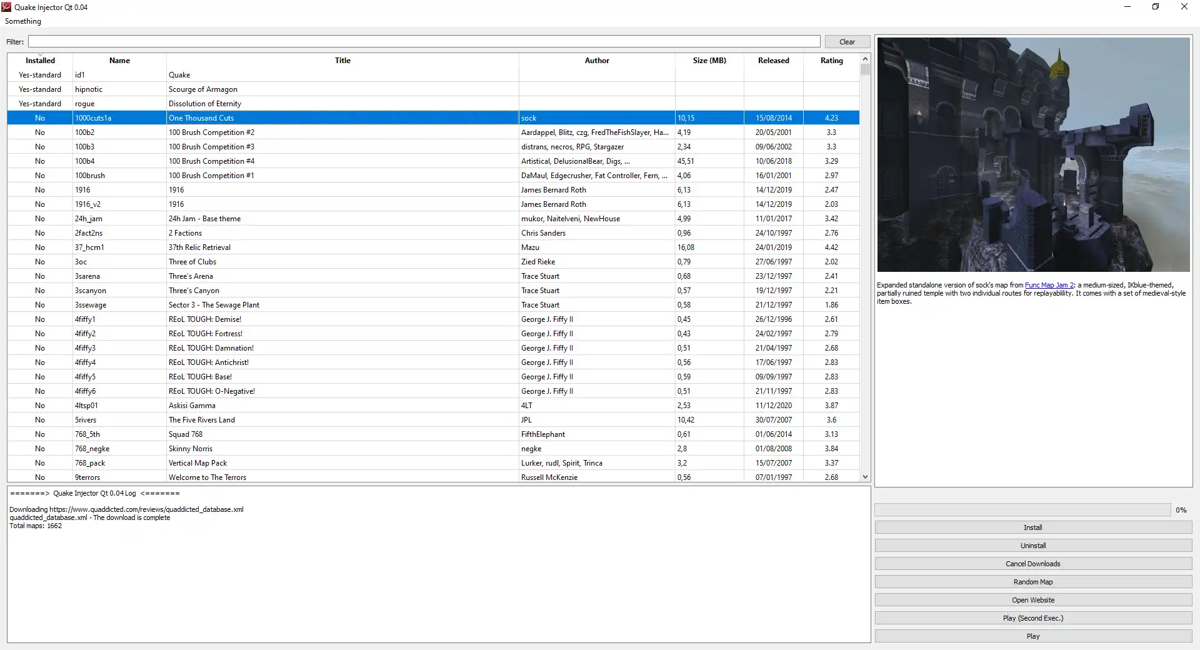Open the Something menu
1200x650 pixels.
tap(23, 21)
